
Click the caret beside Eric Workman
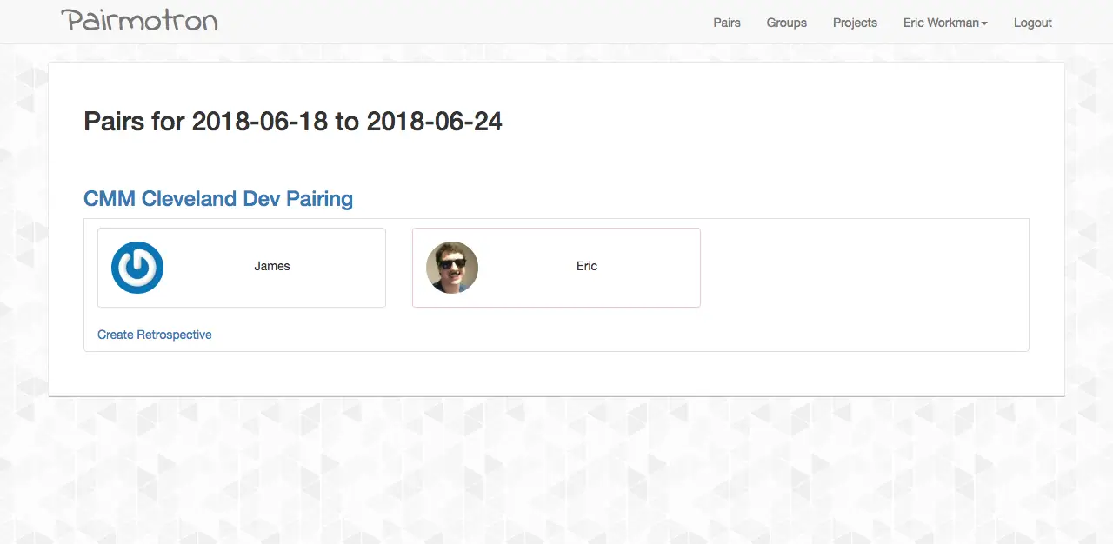[x=984, y=23]
